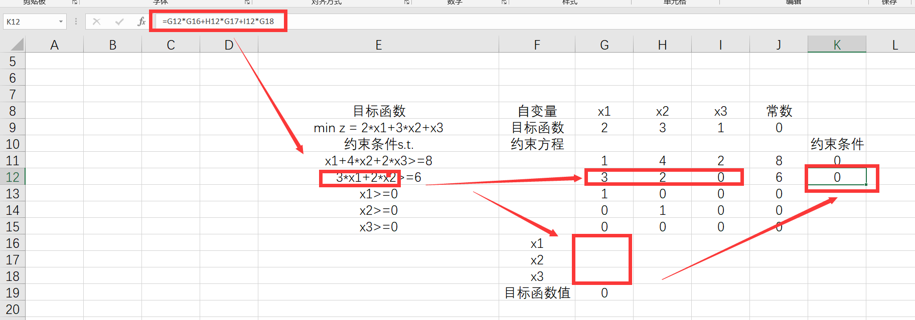The image size is (915, 320).
Task: Click into the formula bar text =G12*G16+H12*G17+I12*G18
Action: (x=218, y=22)
